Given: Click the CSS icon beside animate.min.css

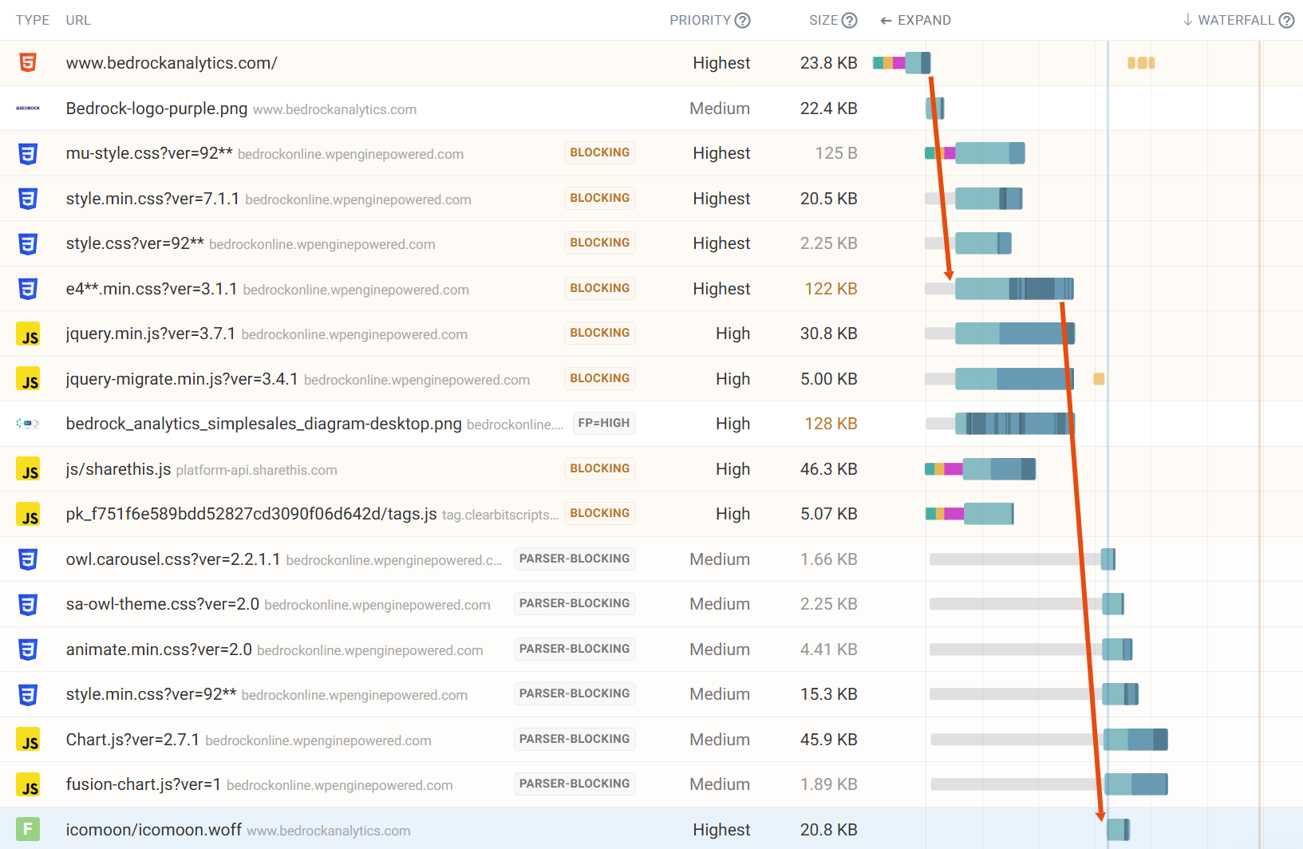Looking at the screenshot, I should (28, 649).
